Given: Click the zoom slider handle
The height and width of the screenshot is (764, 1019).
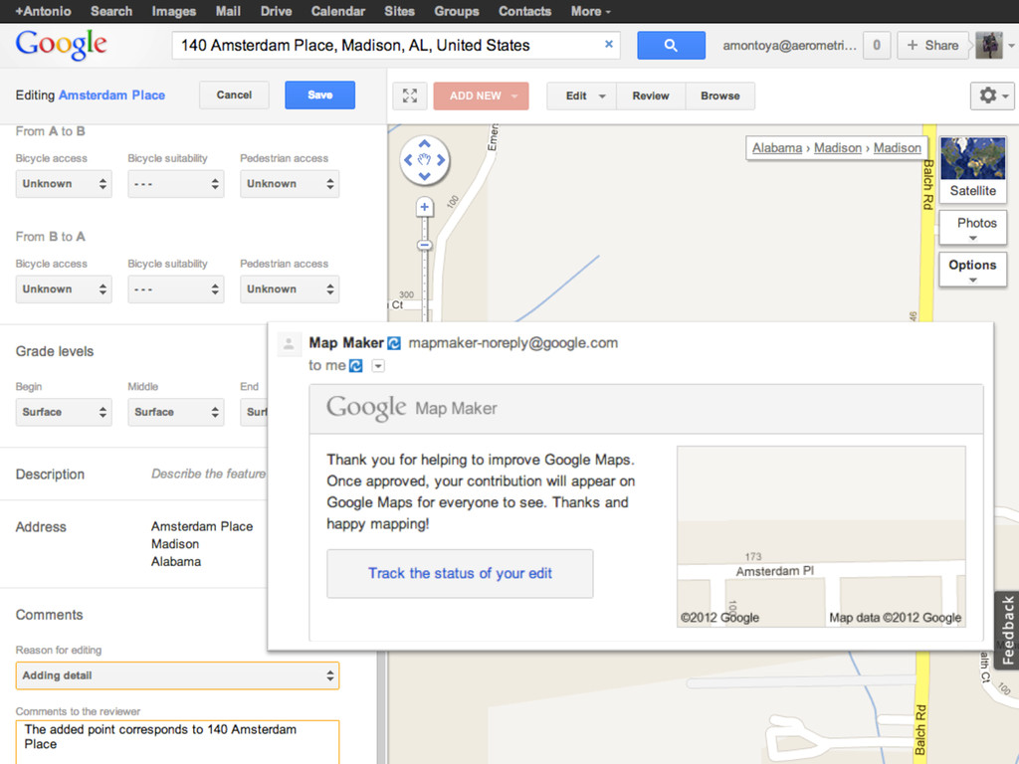Looking at the screenshot, I should (x=424, y=245).
